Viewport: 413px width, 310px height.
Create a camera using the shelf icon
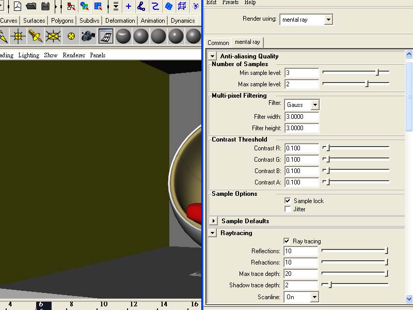(88, 36)
